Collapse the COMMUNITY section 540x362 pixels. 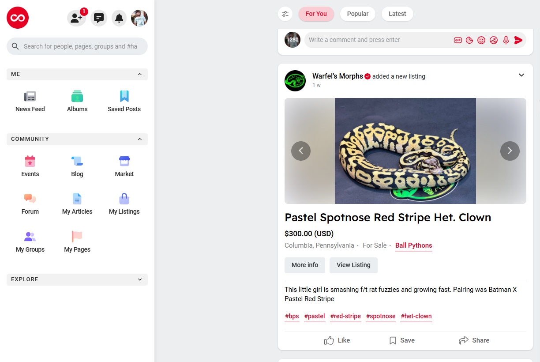140,139
